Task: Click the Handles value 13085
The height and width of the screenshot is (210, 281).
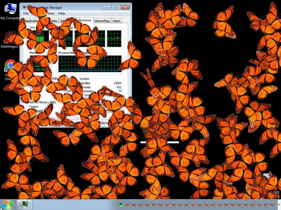Action: pyautogui.click(x=117, y=83)
